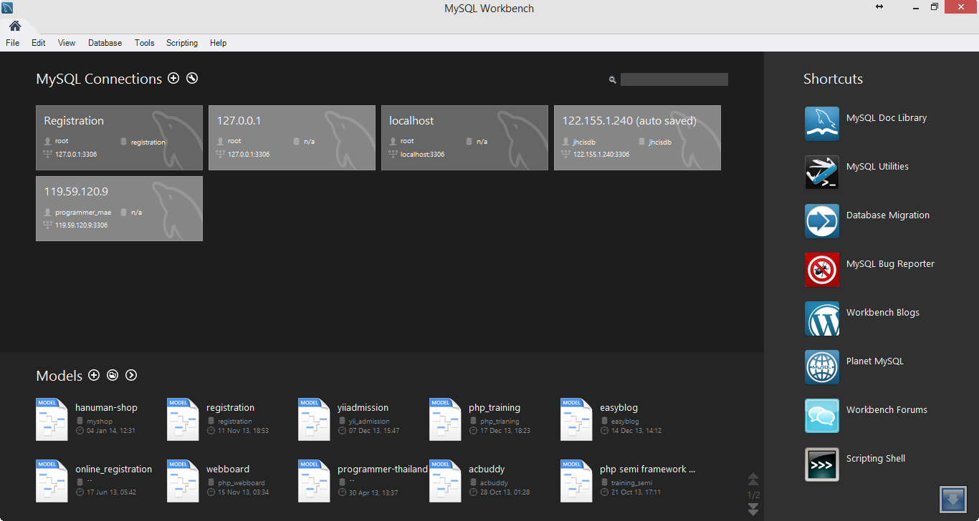Open the webboard model icon

point(183,481)
